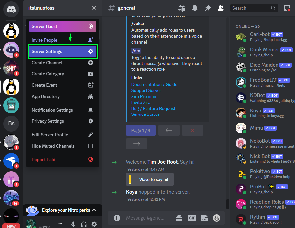295x228 pixels.
Task: Click the Report Raid shield icon
Action: click(x=91, y=160)
